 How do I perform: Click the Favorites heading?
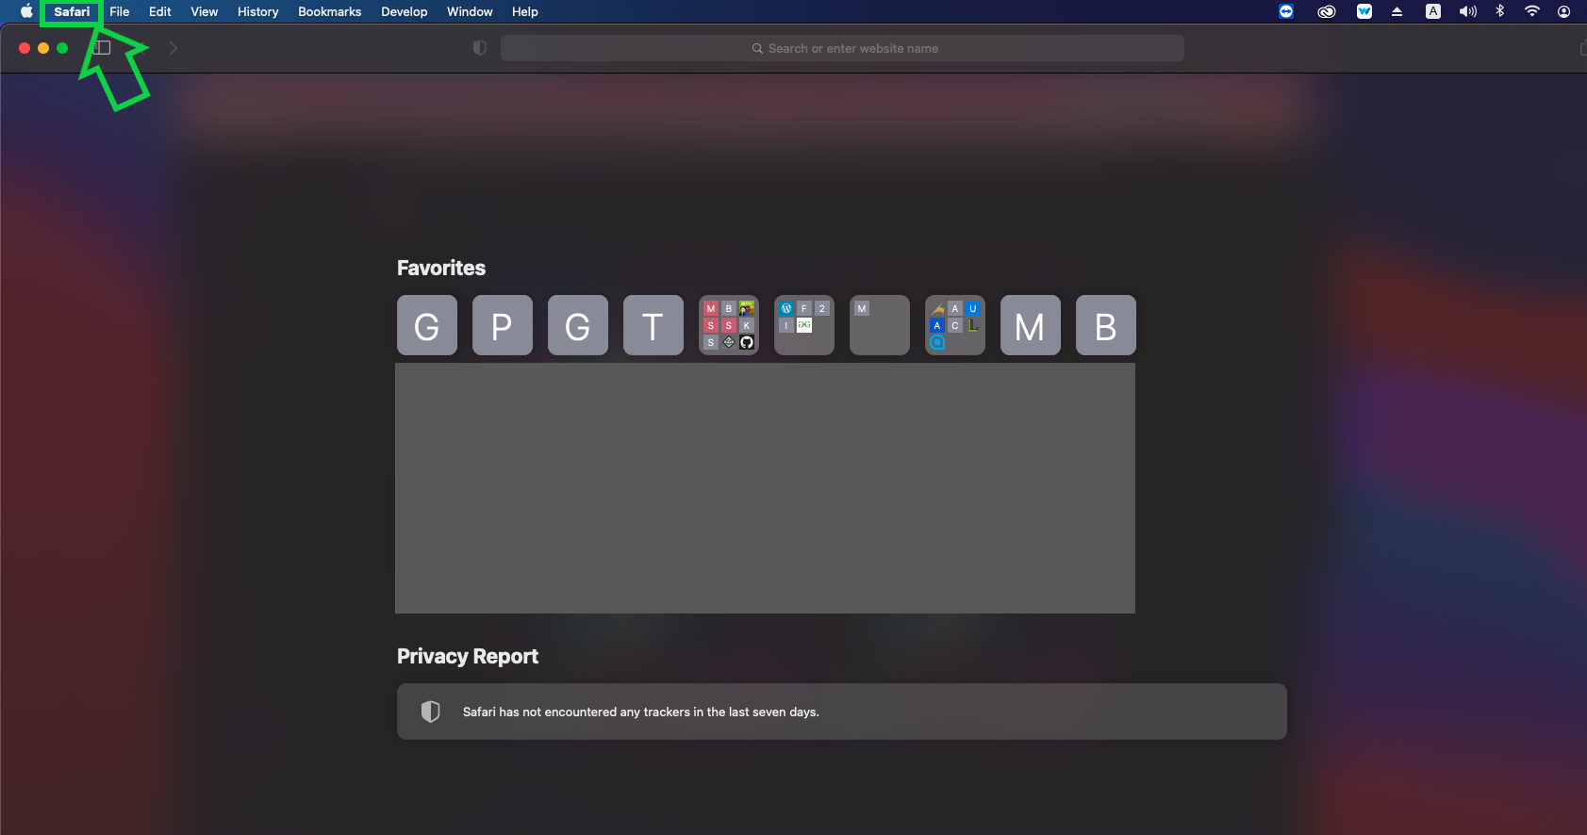pyautogui.click(x=441, y=268)
